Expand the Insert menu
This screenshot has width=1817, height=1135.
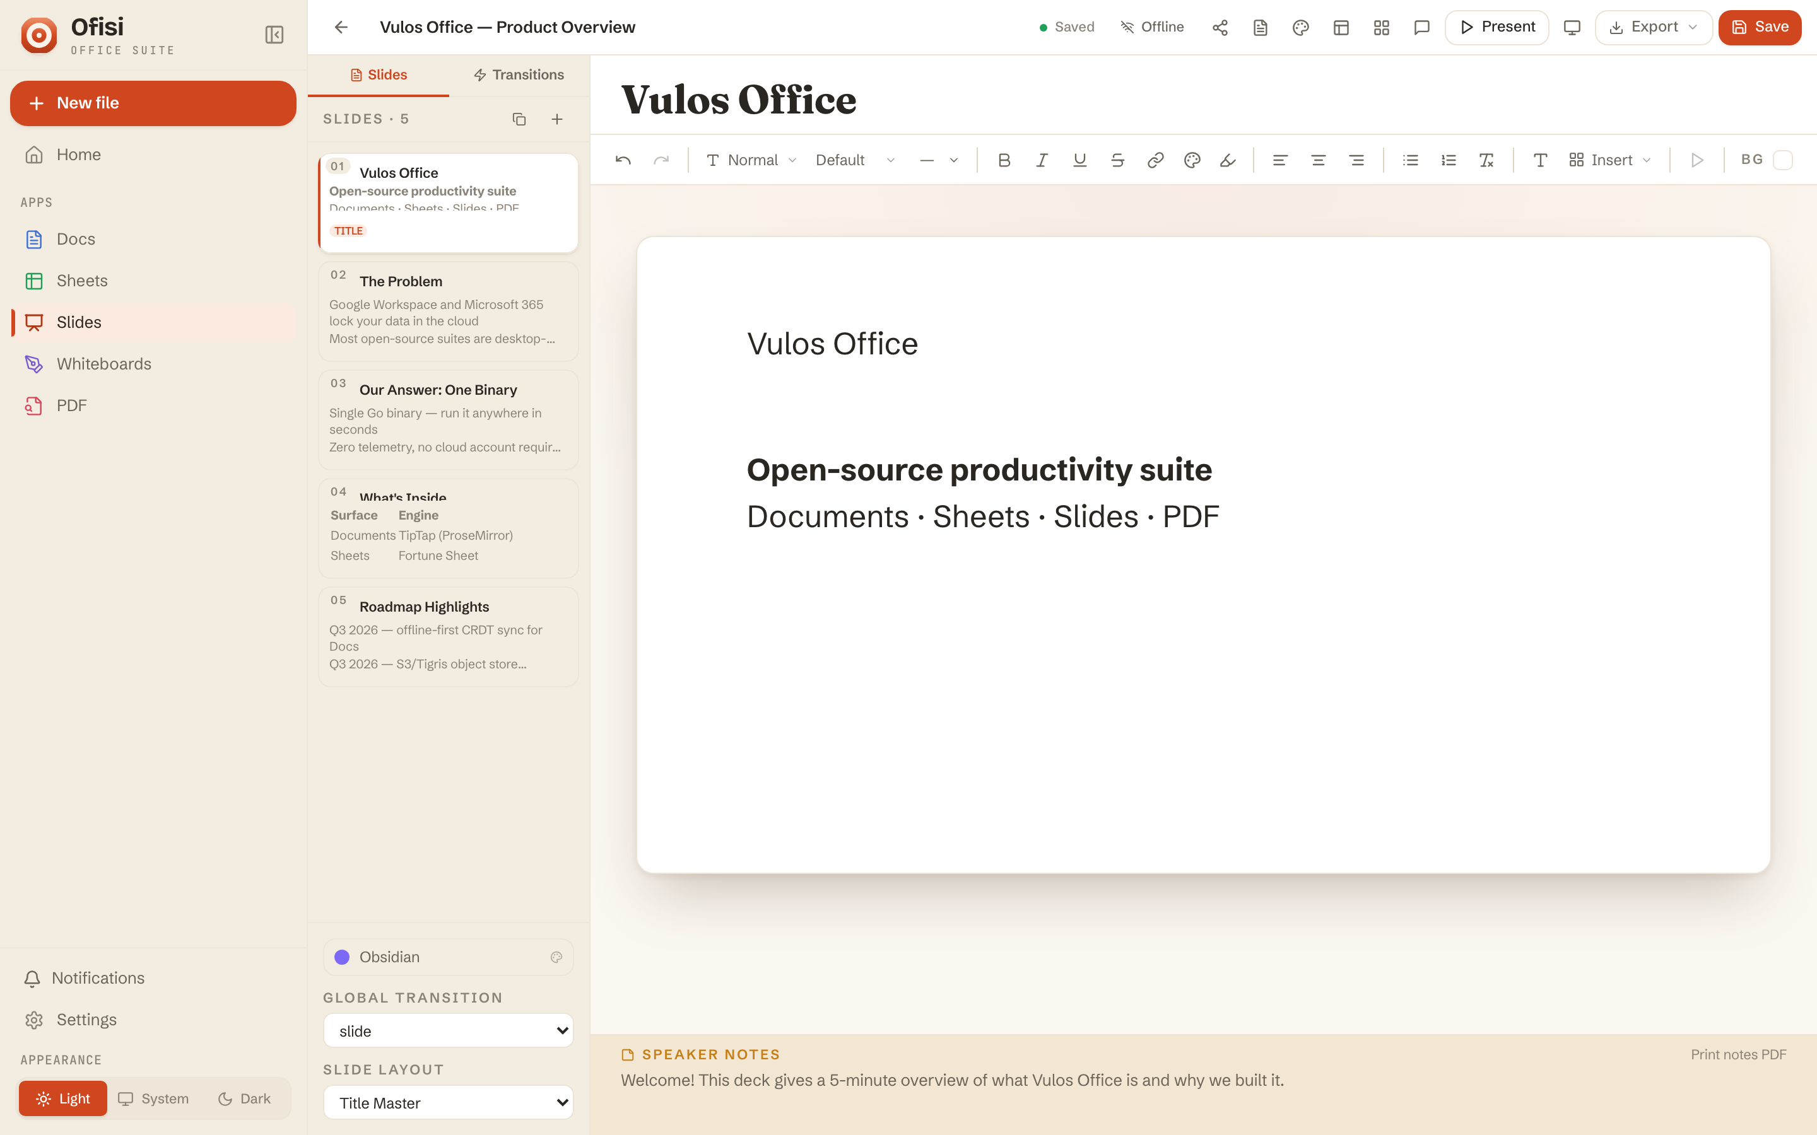(1611, 160)
